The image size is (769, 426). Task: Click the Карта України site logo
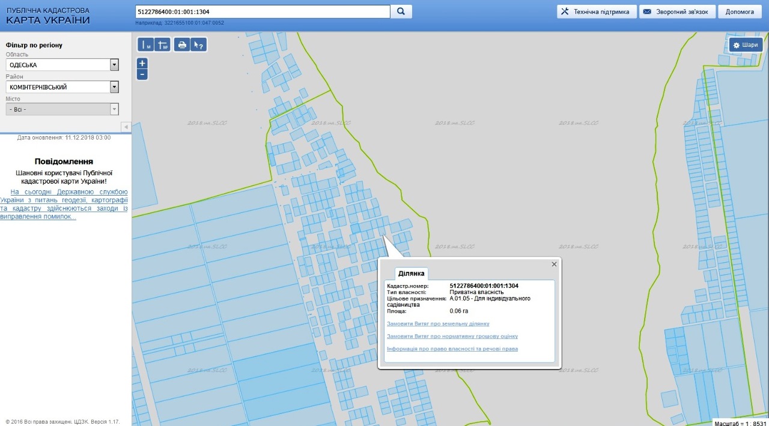point(48,16)
